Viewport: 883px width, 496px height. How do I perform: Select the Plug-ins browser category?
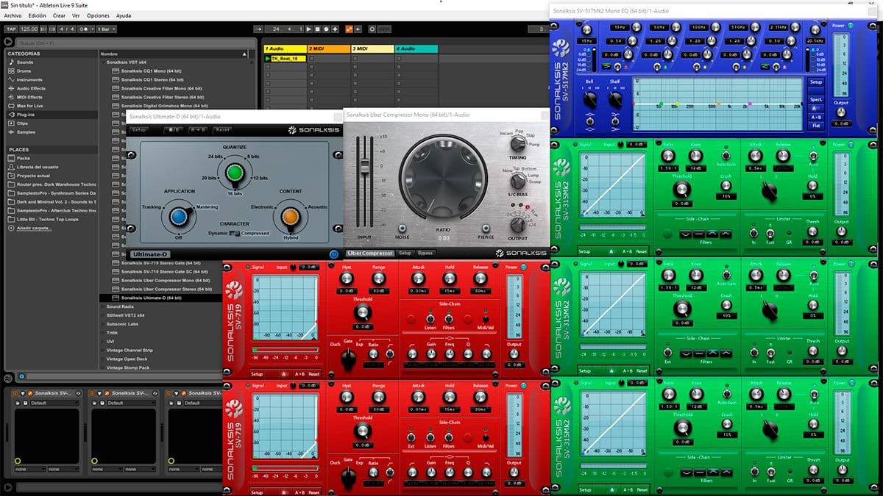click(x=26, y=115)
